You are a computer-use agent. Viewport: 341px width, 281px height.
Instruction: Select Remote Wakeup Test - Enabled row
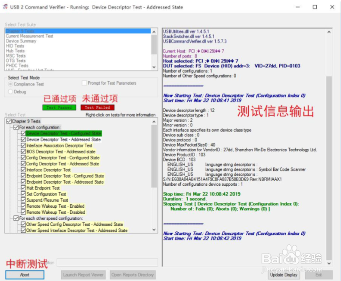pyautogui.click(x=55, y=206)
